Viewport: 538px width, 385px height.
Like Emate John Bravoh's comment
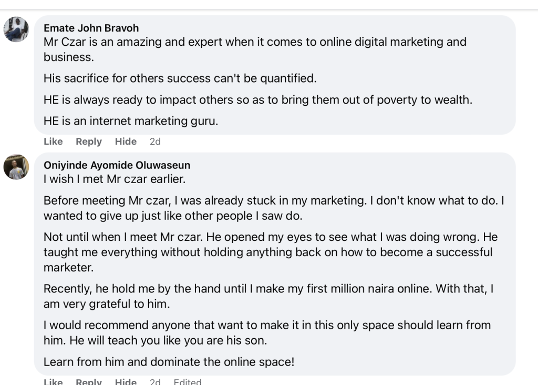53,141
